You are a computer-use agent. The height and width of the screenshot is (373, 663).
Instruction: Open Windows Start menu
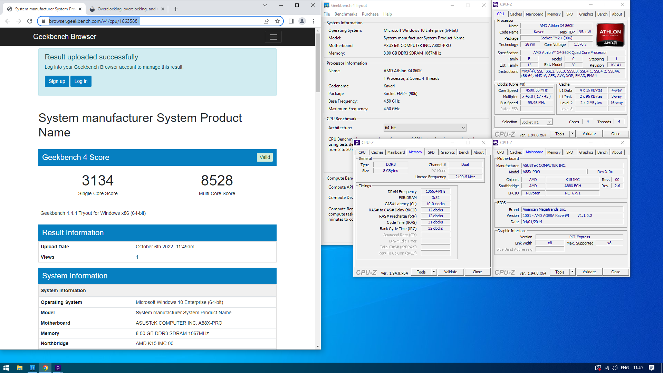pos(6,368)
